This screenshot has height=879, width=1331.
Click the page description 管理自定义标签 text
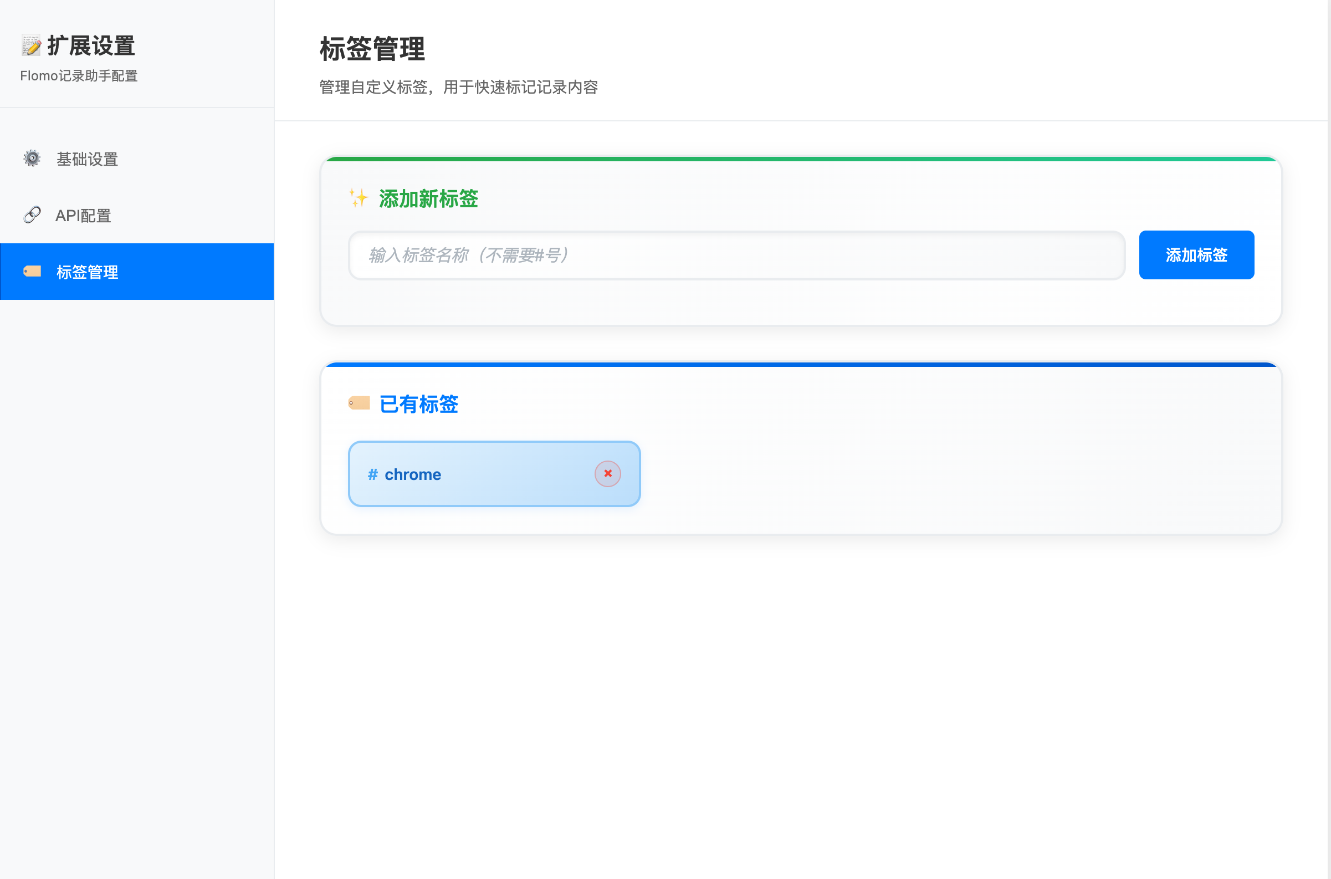458,88
